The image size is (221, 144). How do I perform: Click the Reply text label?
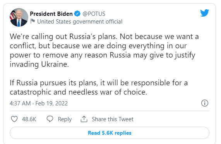coord(65,119)
